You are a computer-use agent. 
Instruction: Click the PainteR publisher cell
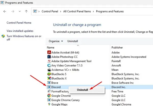116,61
